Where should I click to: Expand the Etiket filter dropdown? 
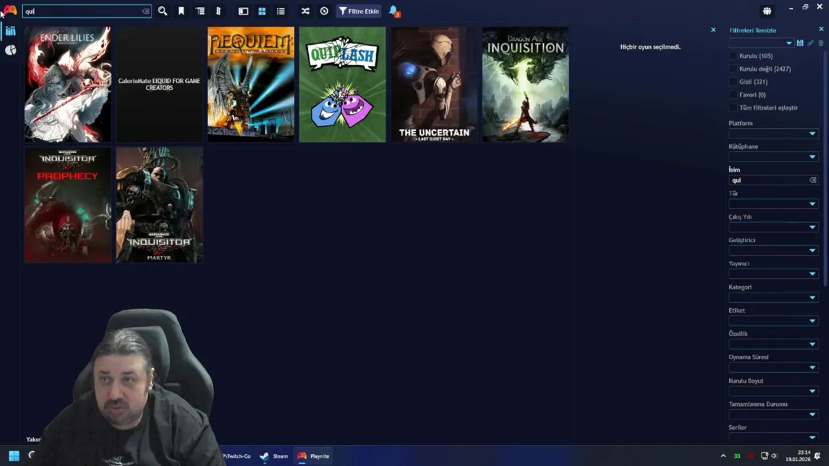point(773,320)
